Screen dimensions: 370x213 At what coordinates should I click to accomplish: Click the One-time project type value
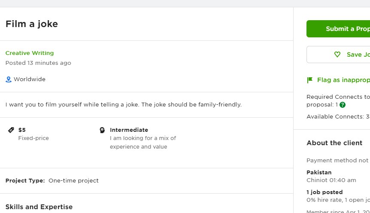point(73,181)
